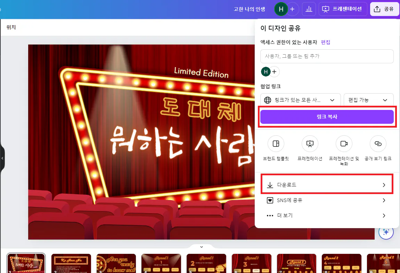Open the design title 고한 나의 인생
The height and width of the screenshot is (273, 400).
coord(249,9)
